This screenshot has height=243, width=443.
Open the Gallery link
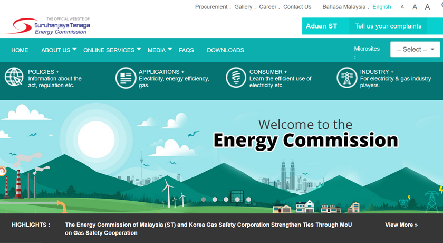(243, 7)
